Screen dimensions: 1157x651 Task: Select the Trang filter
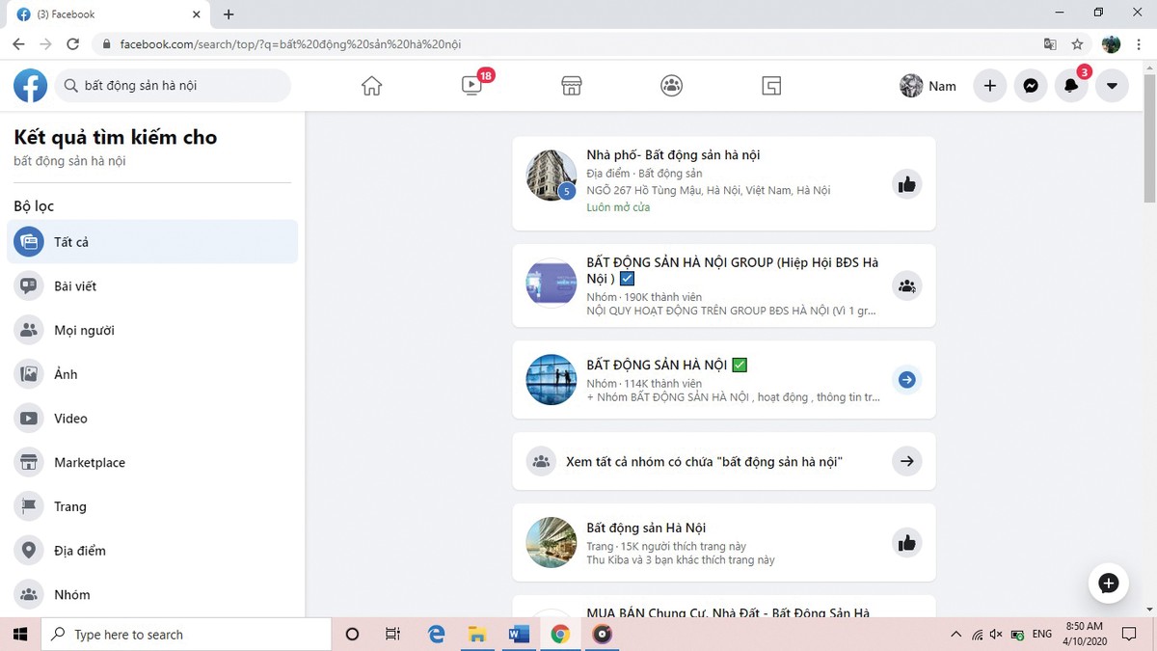click(152, 506)
